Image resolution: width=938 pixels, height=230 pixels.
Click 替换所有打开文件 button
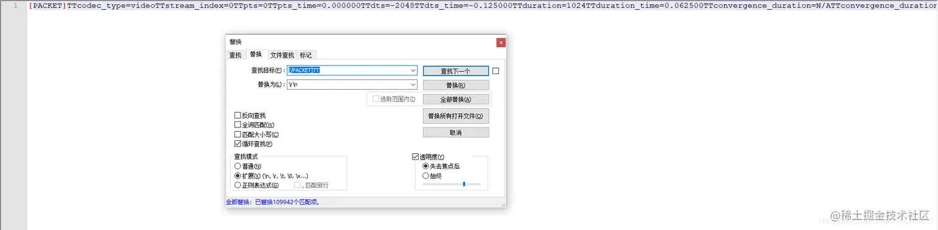(455, 116)
